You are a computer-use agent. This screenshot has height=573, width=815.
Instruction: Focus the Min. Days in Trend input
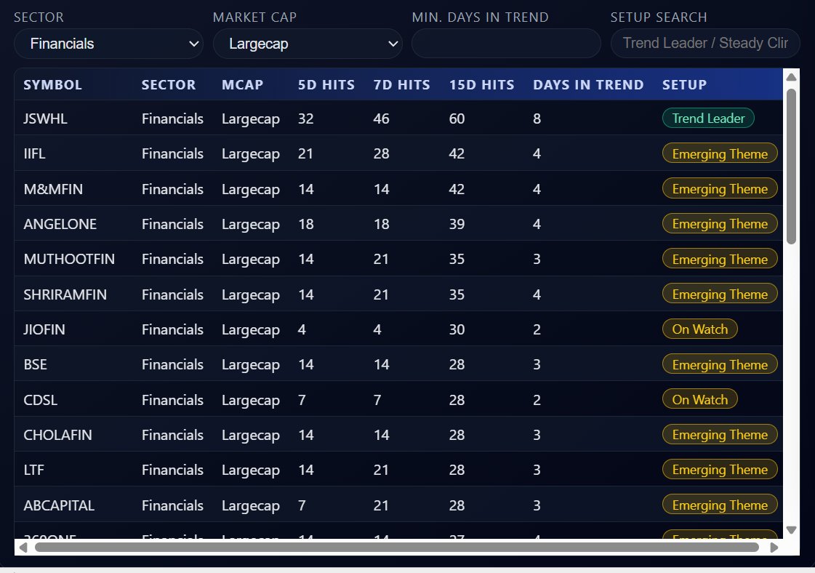click(506, 44)
